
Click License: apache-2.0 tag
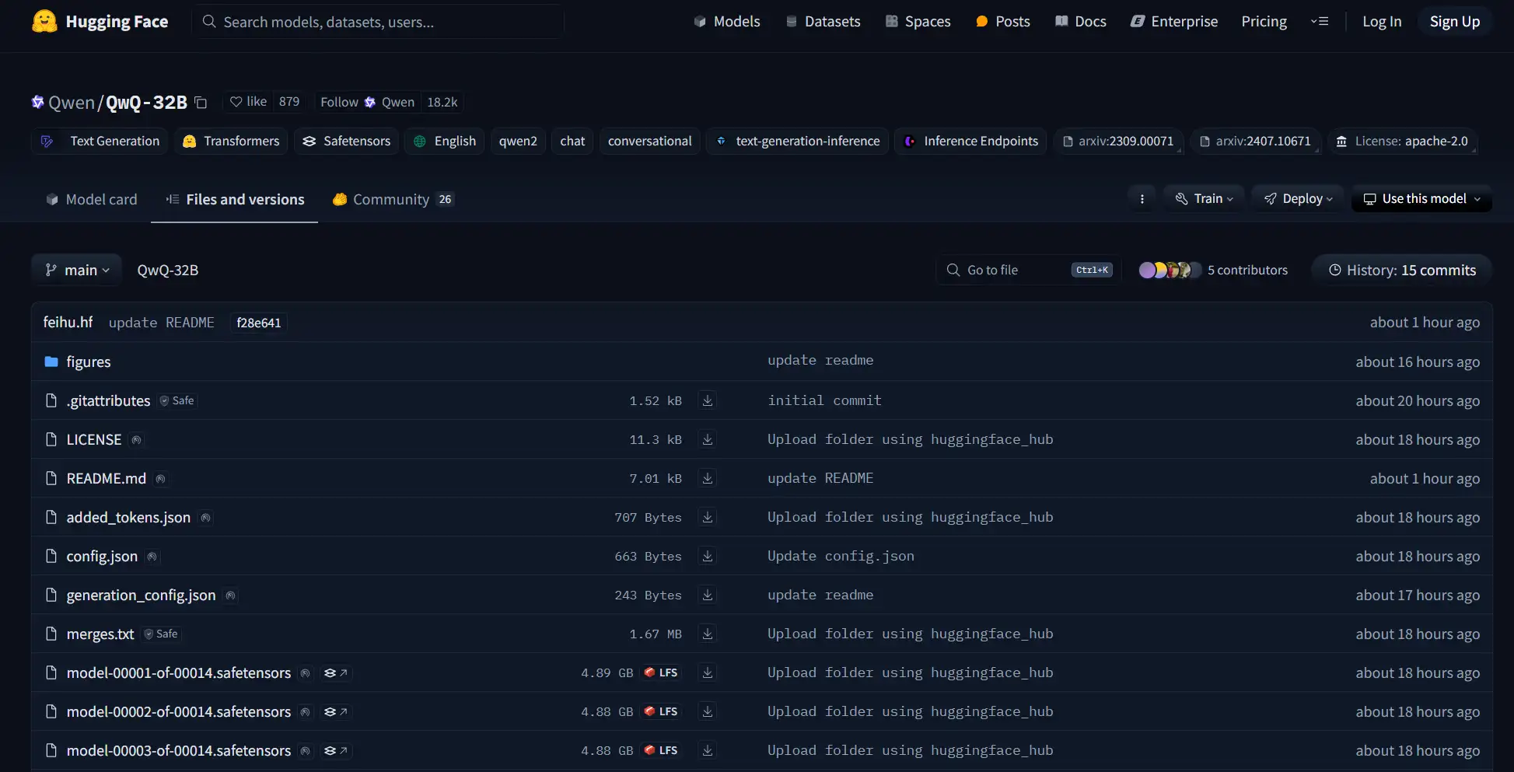(1403, 141)
